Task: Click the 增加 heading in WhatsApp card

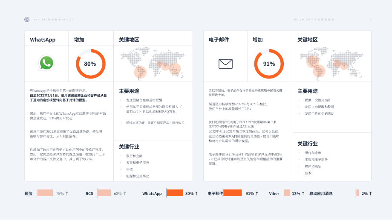Action: point(79,39)
